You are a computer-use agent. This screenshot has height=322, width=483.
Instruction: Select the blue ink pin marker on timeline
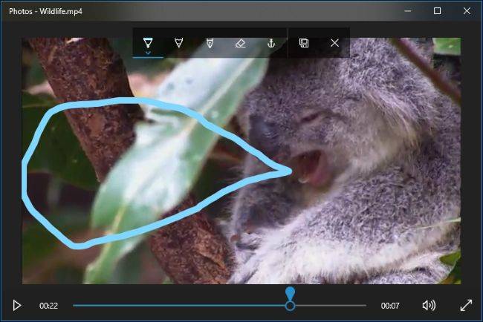(x=290, y=293)
